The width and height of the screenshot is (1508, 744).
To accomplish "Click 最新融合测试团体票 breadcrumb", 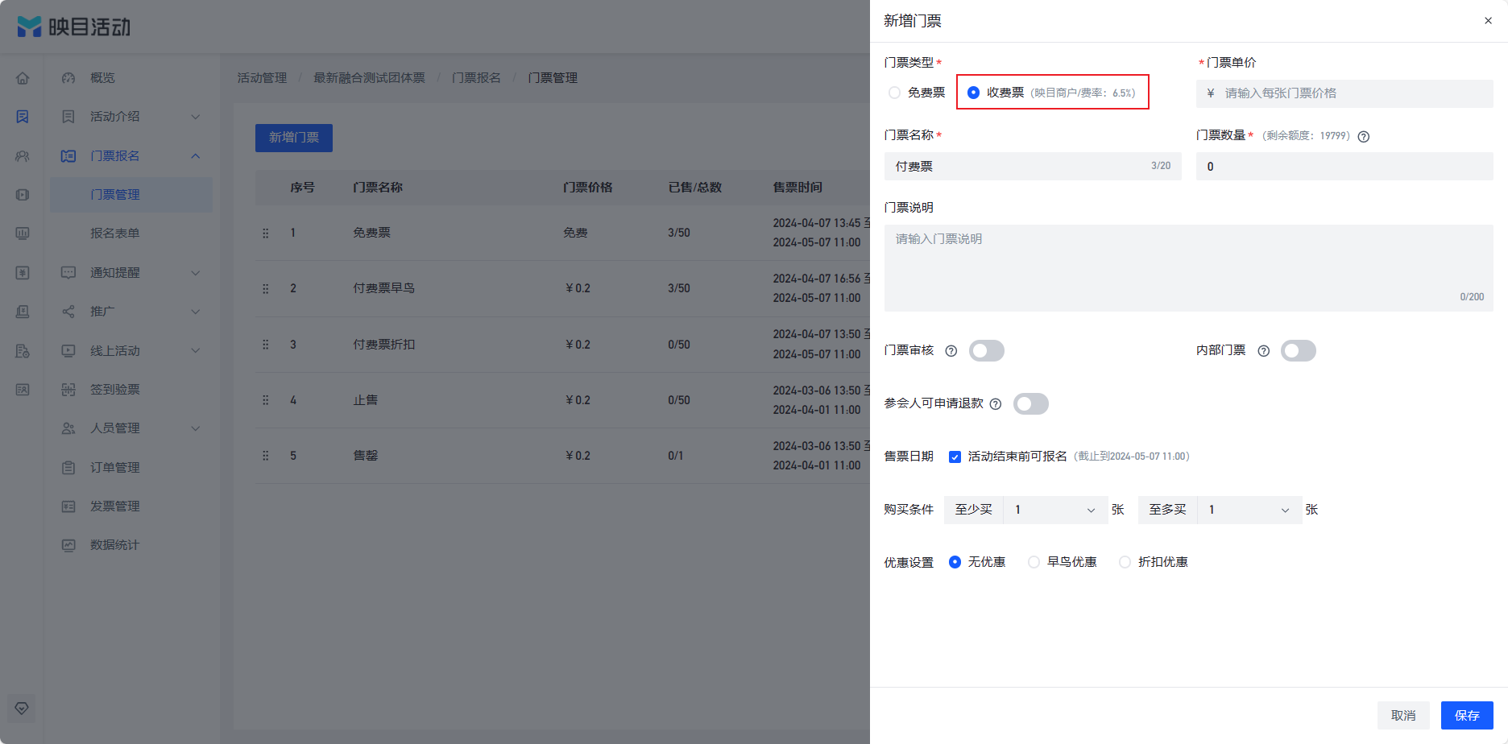I will click(x=369, y=78).
